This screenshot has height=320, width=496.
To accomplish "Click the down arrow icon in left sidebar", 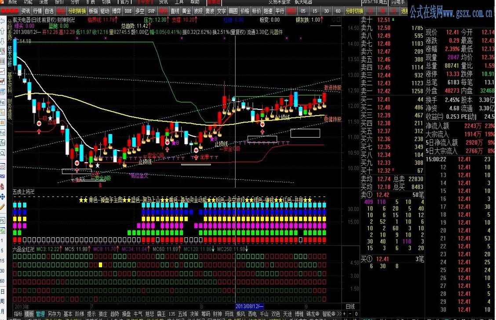I will (2, 41).
